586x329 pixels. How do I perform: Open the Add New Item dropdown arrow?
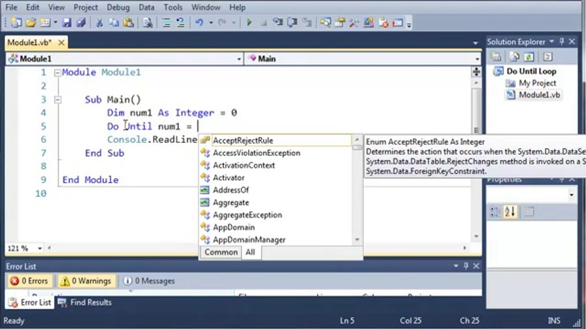[x=55, y=22]
